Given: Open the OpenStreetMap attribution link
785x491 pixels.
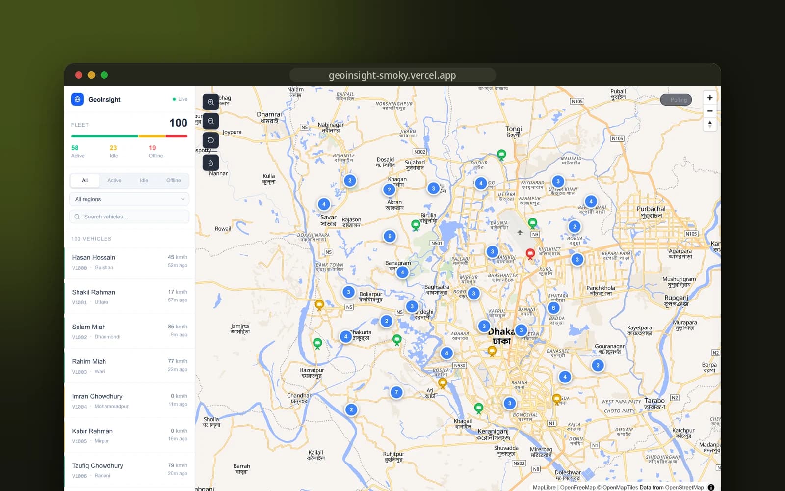Looking at the screenshot, I should 684,487.
